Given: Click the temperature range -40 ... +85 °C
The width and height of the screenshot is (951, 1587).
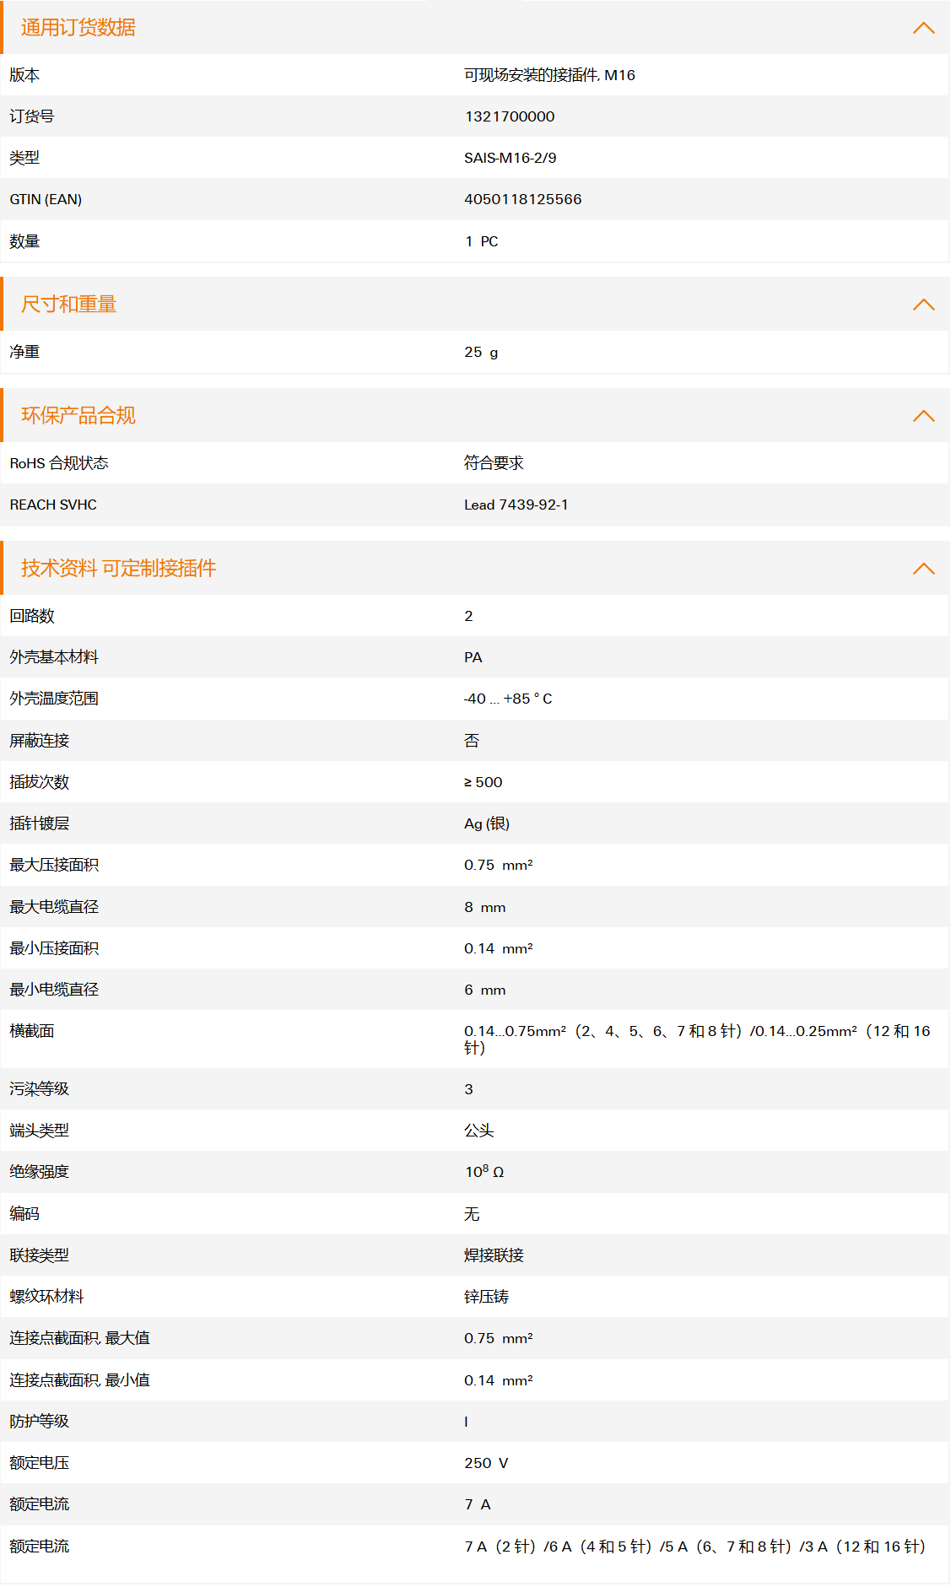Looking at the screenshot, I should (x=508, y=699).
